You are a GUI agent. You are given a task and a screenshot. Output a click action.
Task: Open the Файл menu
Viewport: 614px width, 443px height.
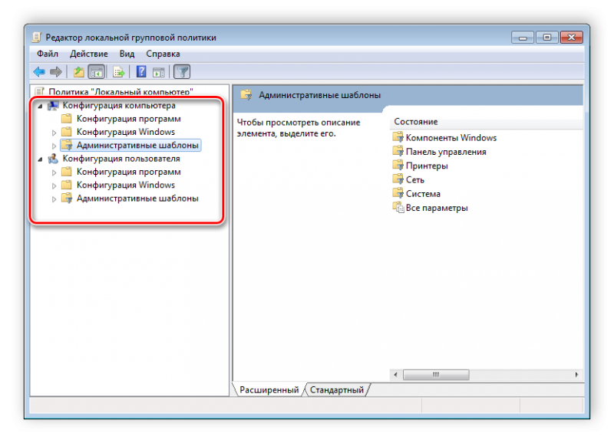(48, 54)
